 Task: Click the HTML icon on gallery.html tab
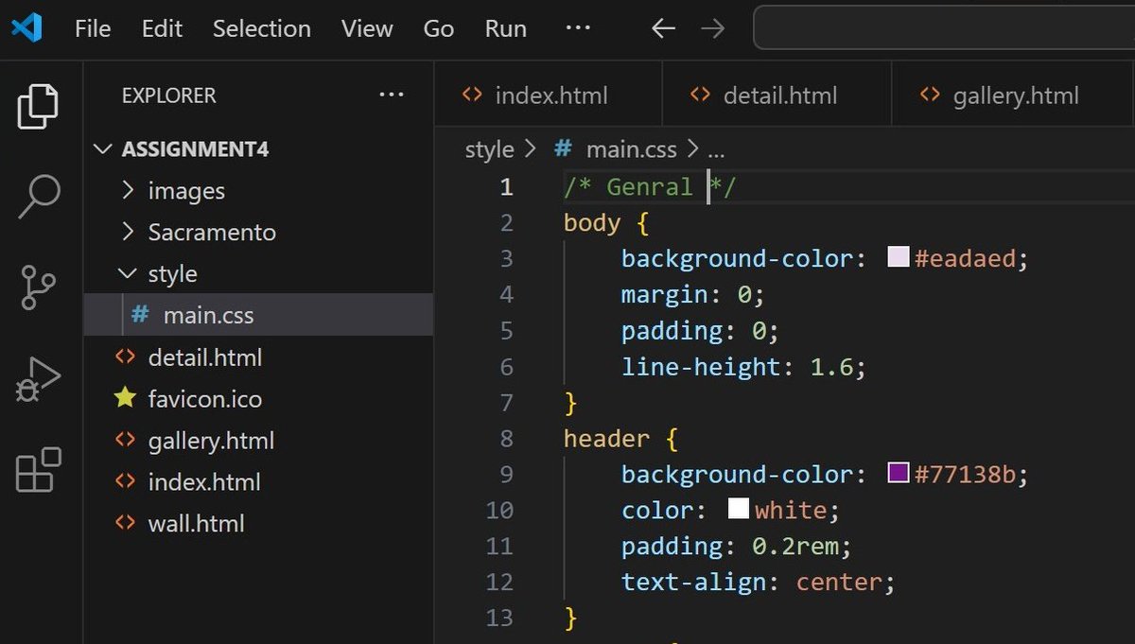point(930,95)
